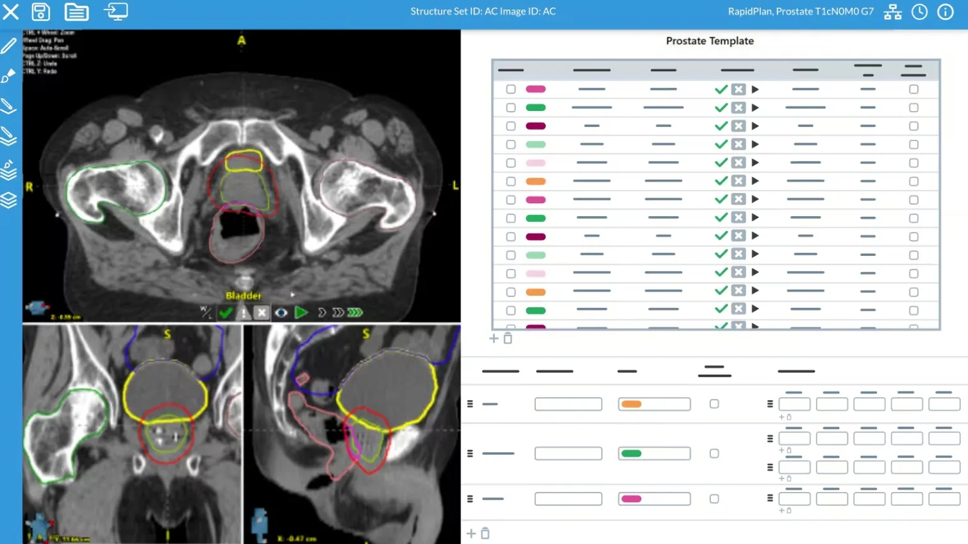Click the history clock icon
The image size is (968, 544).
pos(919,12)
